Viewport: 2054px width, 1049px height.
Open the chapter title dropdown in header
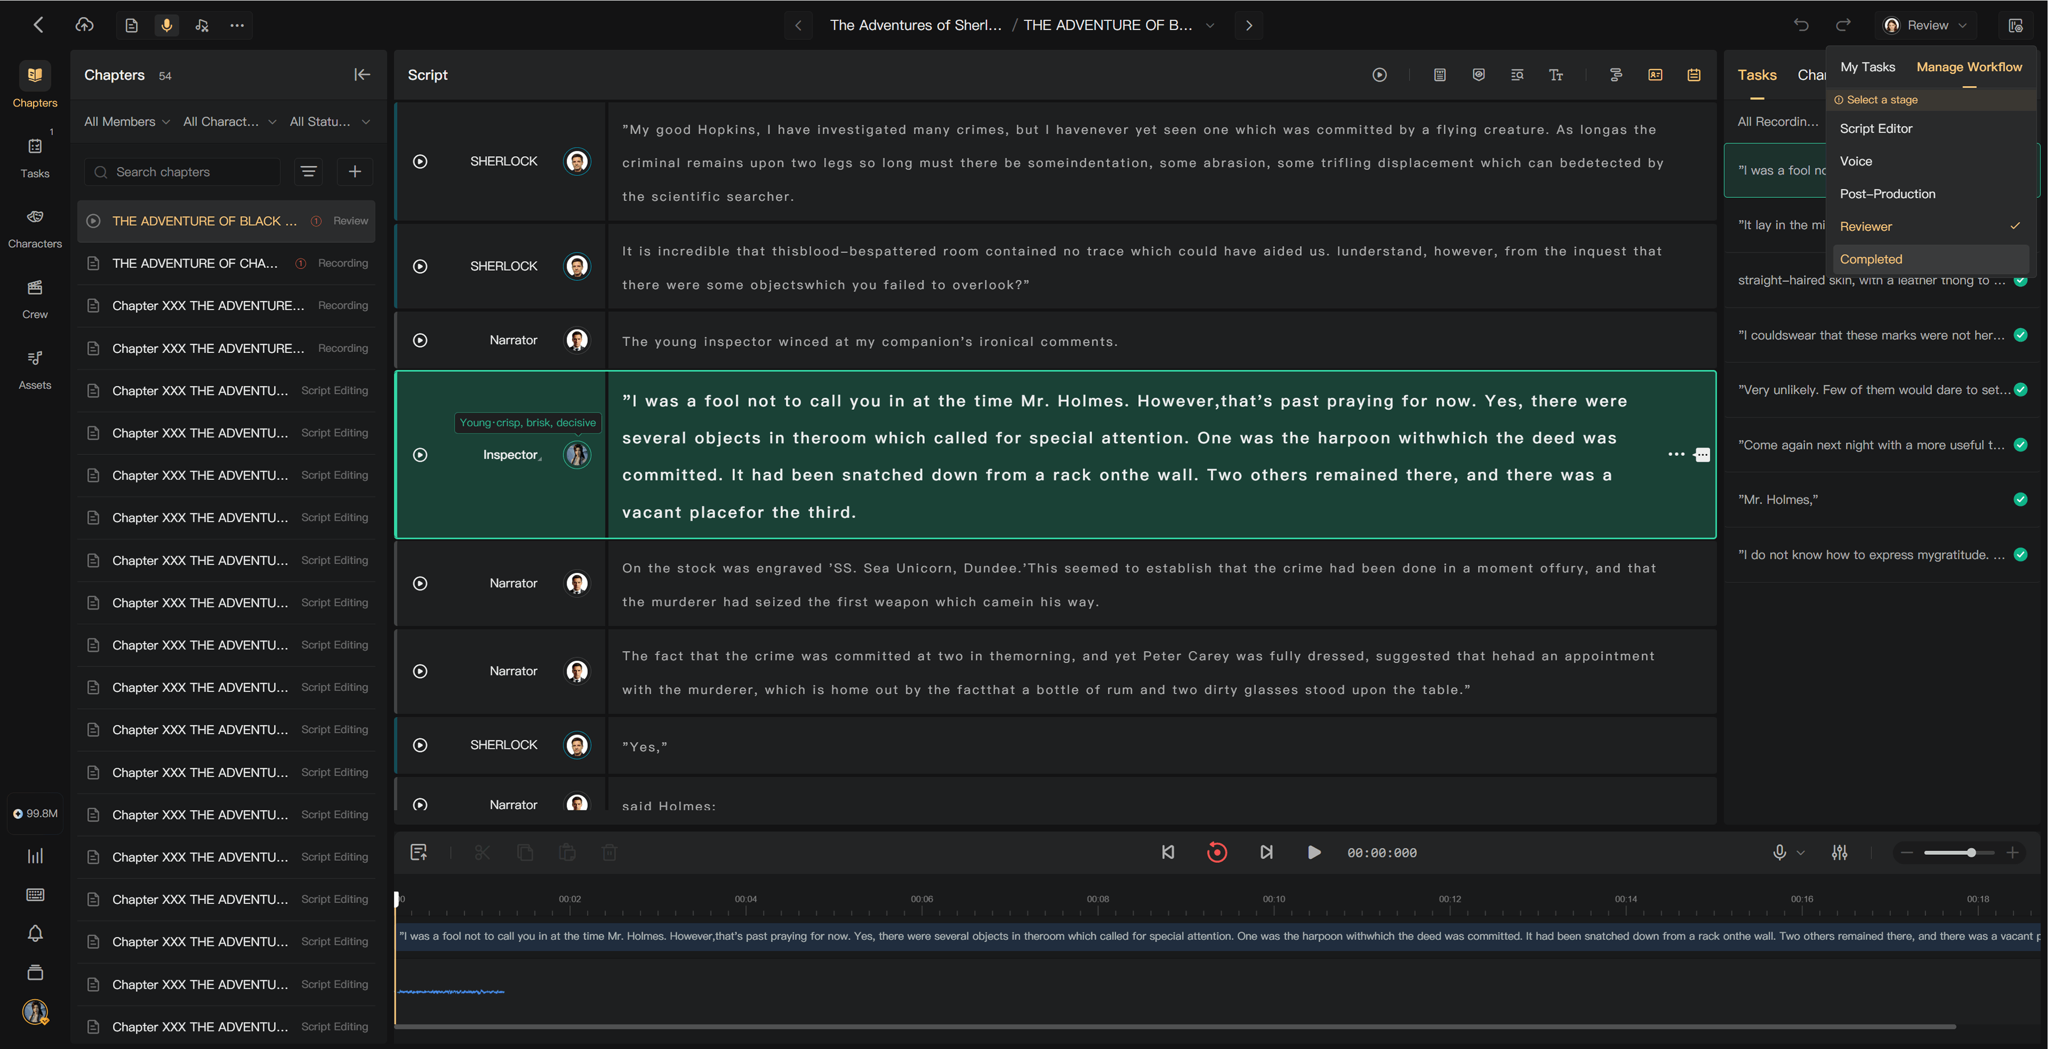1210,26
